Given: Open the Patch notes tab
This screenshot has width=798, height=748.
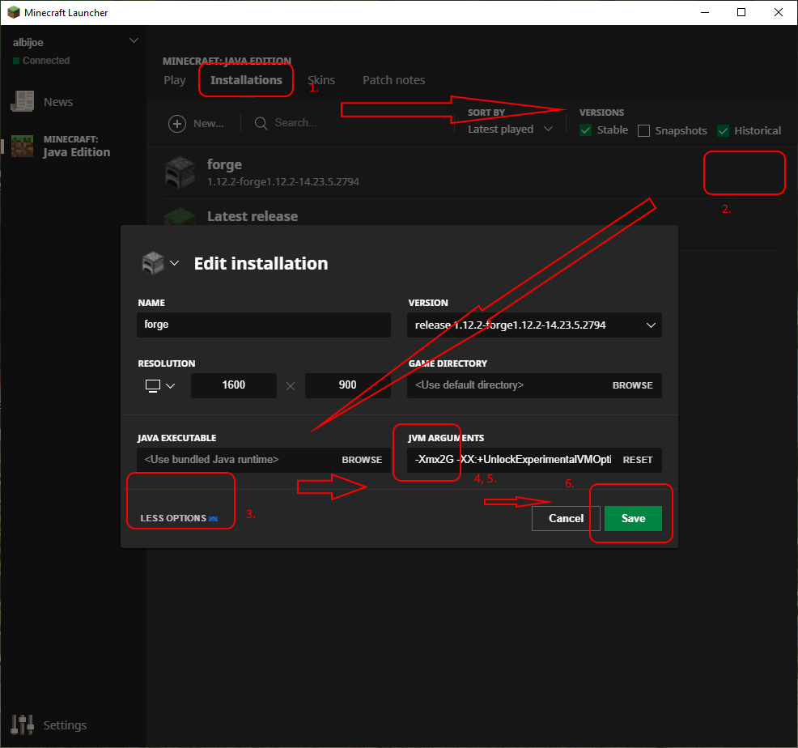Looking at the screenshot, I should pyautogui.click(x=393, y=80).
